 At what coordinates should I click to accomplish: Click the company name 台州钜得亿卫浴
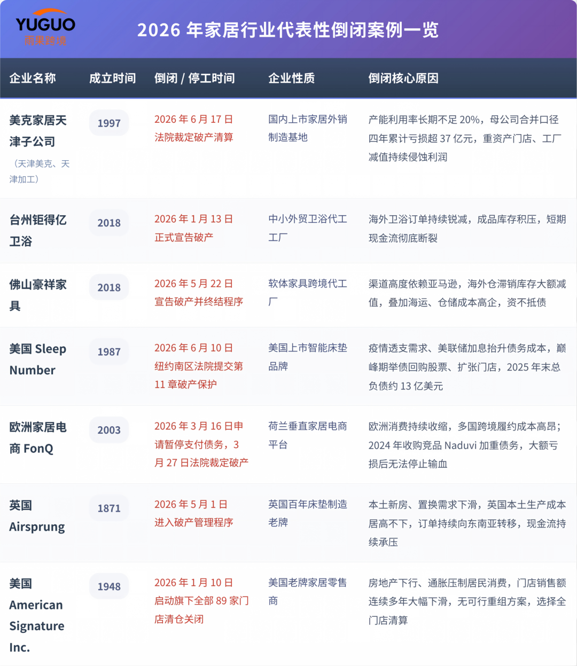point(38,230)
